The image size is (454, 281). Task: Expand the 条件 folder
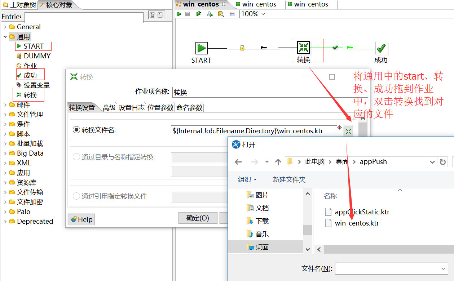tap(5, 124)
